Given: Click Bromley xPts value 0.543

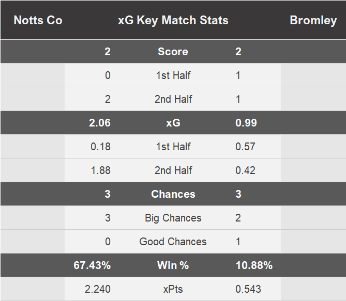Looking at the screenshot, I should (x=248, y=289).
